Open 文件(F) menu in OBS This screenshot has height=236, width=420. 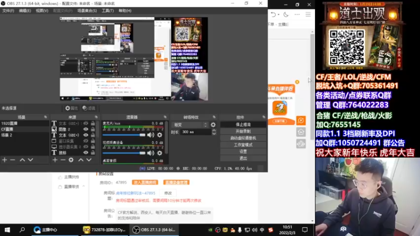pos(8,10)
